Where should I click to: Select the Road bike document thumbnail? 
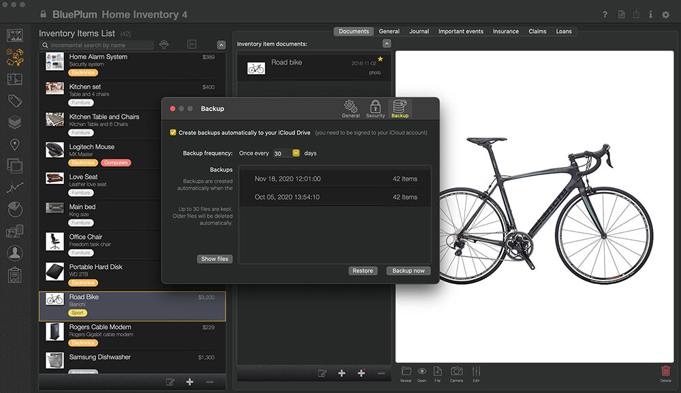pos(256,68)
